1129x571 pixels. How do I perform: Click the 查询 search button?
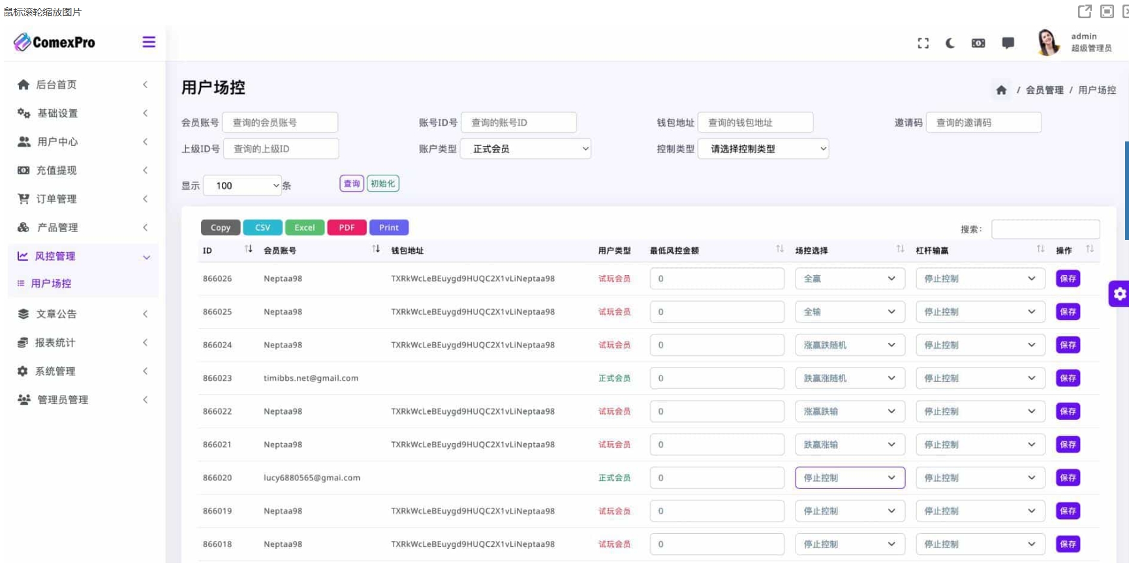click(352, 184)
